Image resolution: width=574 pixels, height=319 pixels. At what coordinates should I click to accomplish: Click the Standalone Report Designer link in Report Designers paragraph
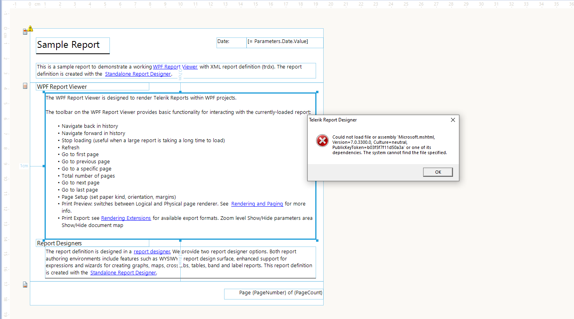[123, 273]
